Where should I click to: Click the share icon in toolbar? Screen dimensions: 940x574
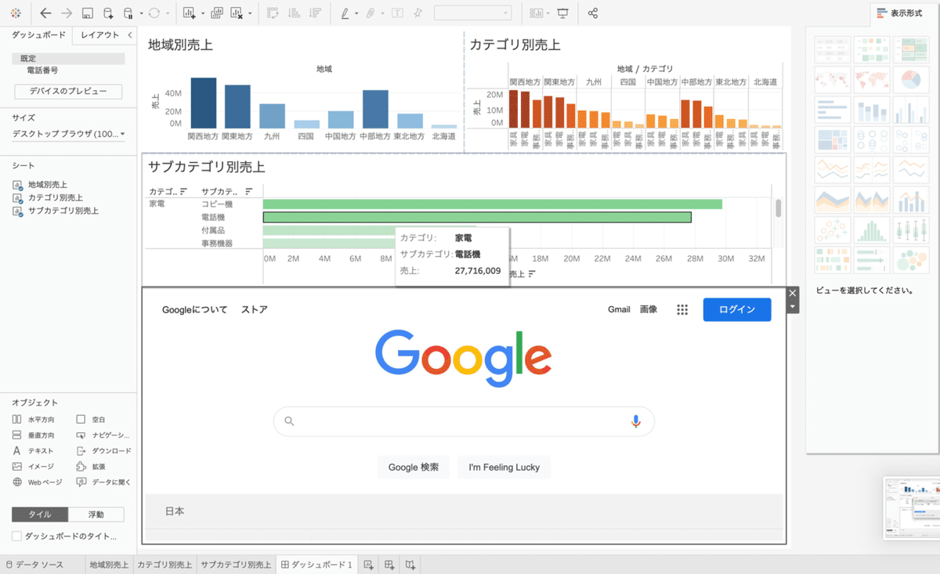(x=593, y=13)
